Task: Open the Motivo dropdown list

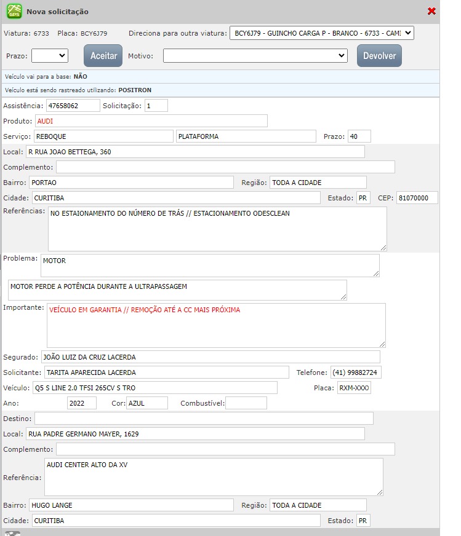Action: tap(255, 56)
